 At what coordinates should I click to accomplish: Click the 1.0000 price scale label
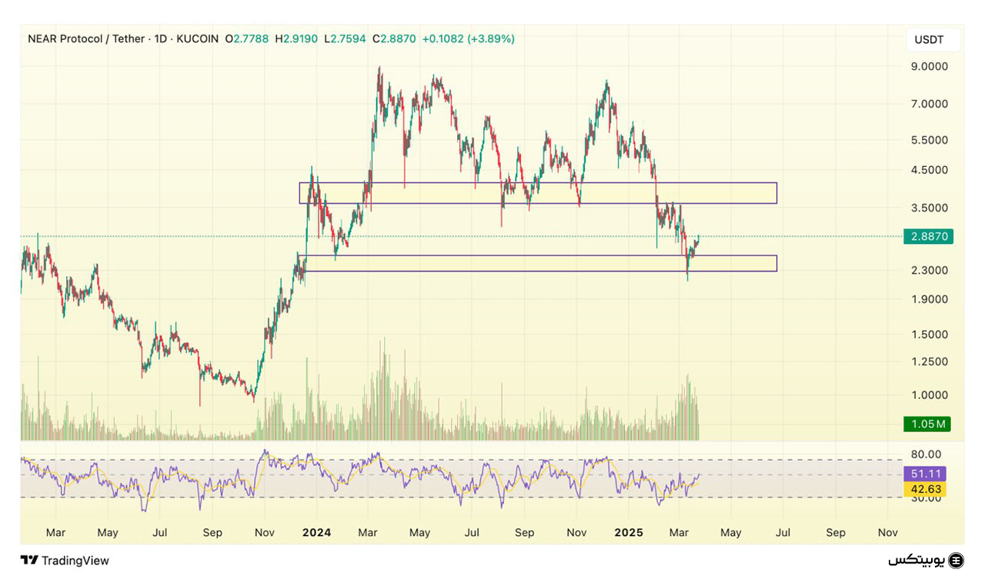929,395
